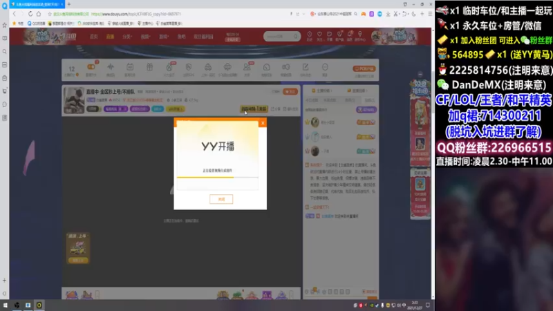Click the first ranked user's avatar
This screenshot has width=553, height=311.
click(315, 122)
